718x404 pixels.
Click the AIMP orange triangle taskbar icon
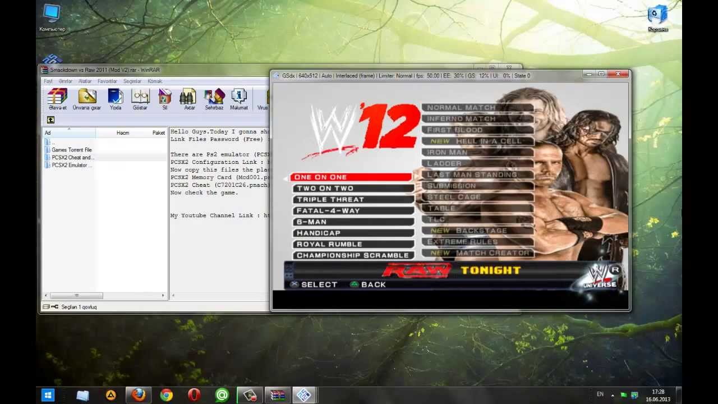tap(111, 395)
